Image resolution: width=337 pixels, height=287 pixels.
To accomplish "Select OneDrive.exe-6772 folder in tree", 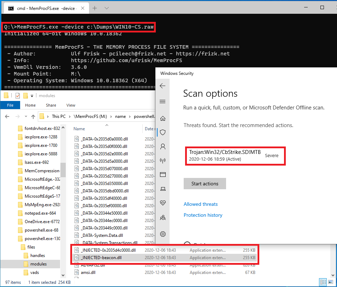I will coord(39,221).
